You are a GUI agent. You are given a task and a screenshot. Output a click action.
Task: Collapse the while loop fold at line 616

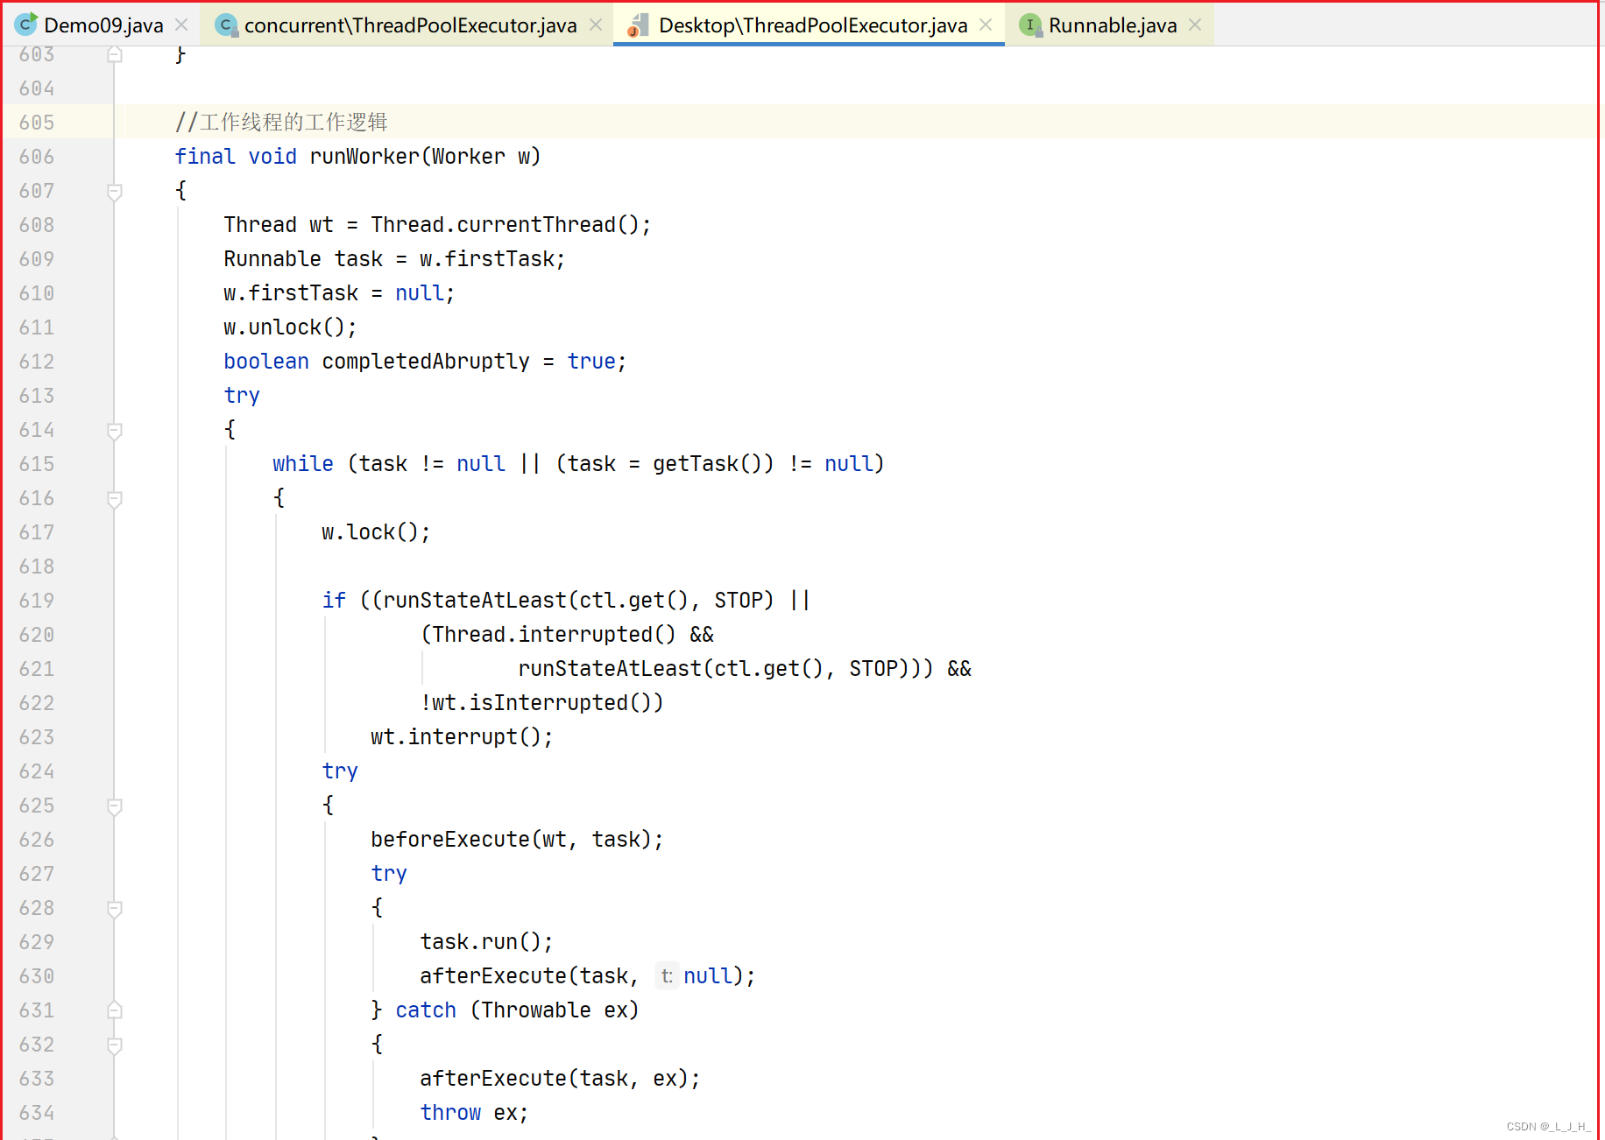tap(114, 498)
